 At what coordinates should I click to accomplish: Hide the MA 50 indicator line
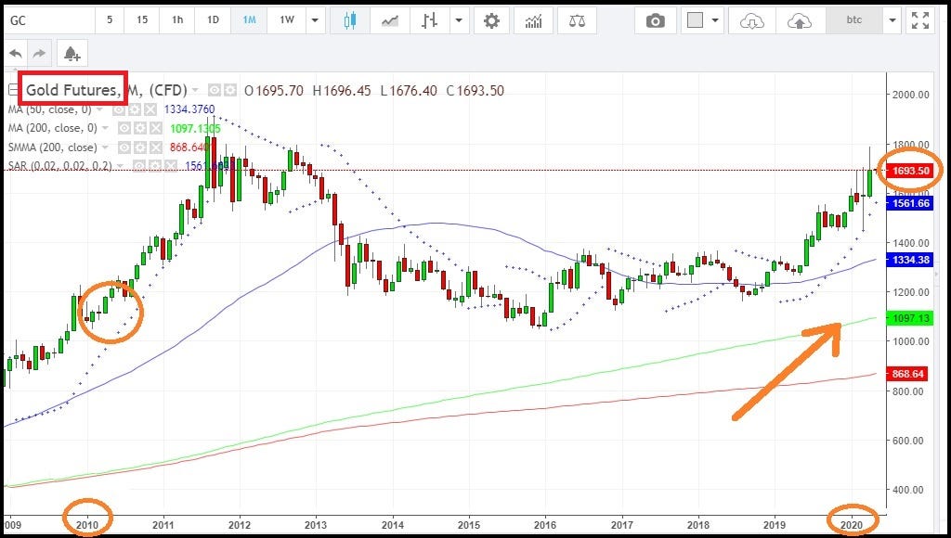pos(119,109)
